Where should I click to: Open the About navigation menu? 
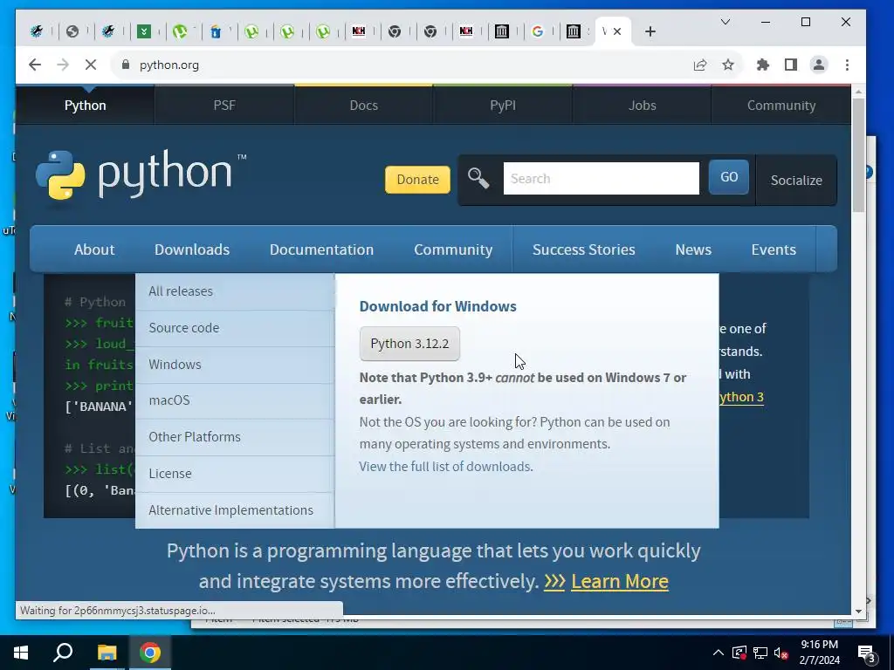(x=94, y=250)
